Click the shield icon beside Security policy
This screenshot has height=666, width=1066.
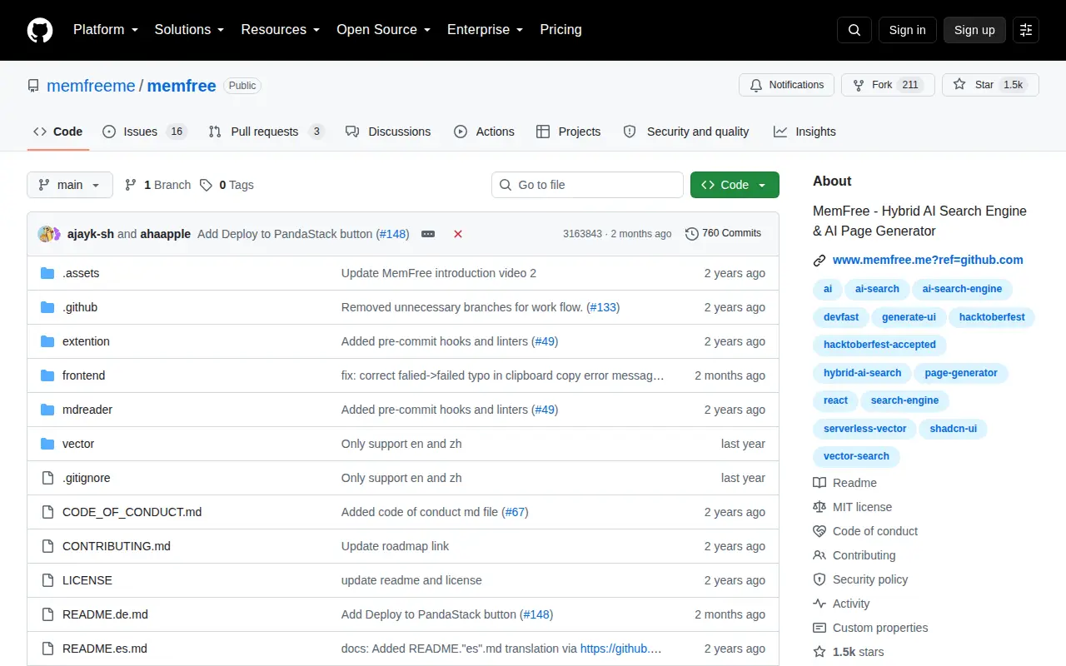pyautogui.click(x=819, y=579)
